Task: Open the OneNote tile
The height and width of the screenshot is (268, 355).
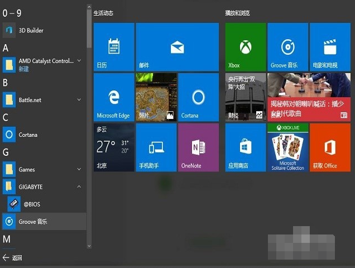Action: pos(198,147)
